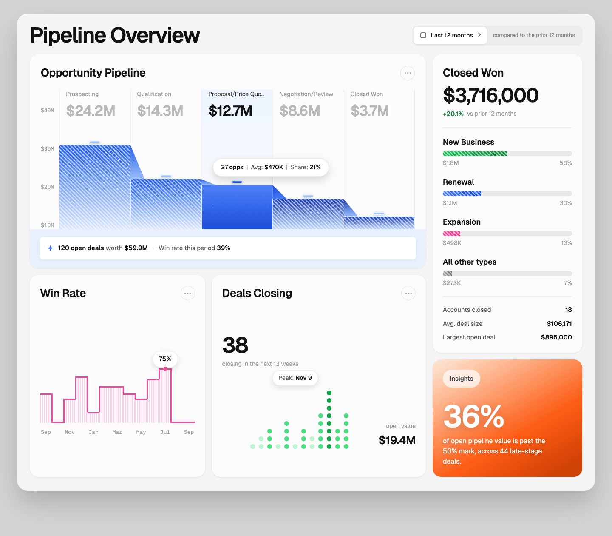Click the $12.7M Proposal amount

(230, 111)
